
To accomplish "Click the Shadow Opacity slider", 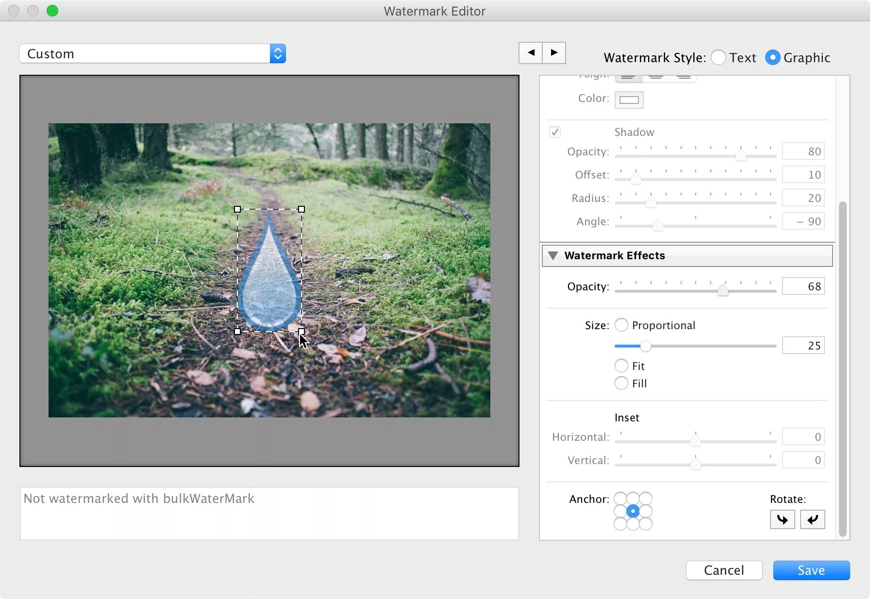I will (x=696, y=155).
